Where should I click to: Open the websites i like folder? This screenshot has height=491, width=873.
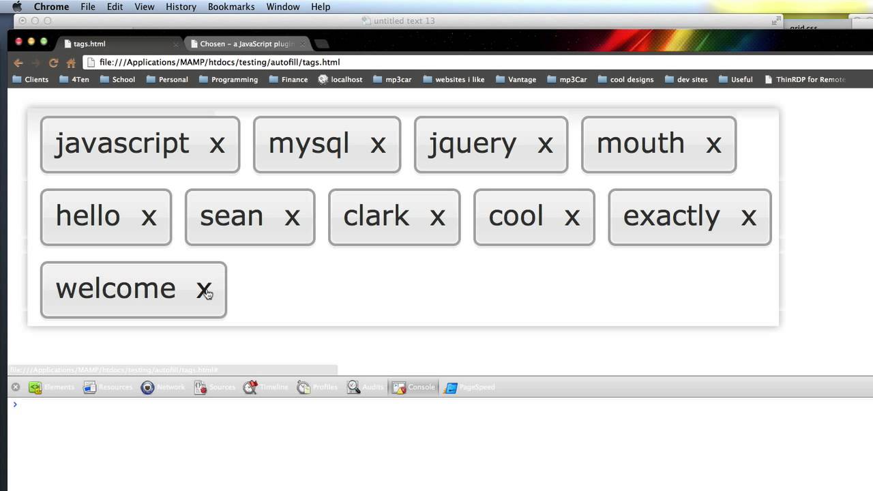click(454, 80)
